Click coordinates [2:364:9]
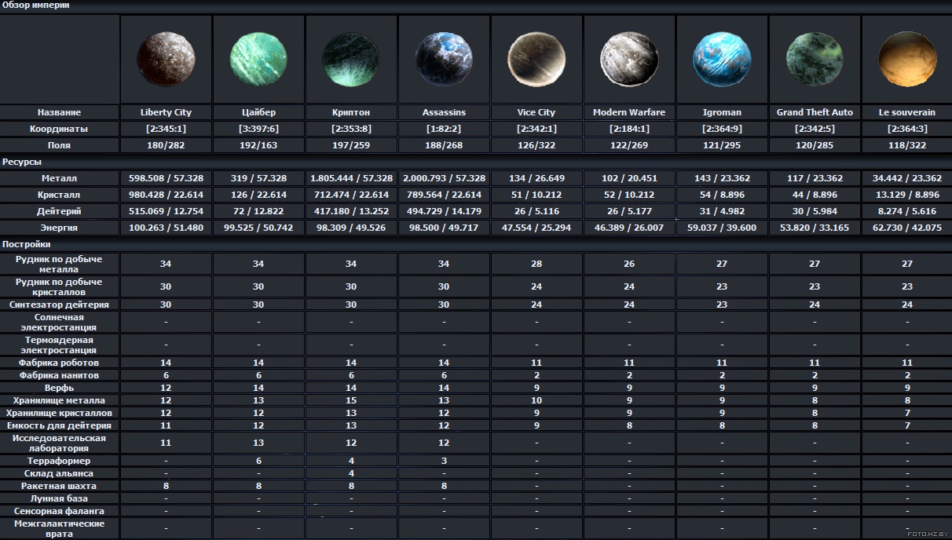The width and height of the screenshot is (952, 540). tap(722, 129)
